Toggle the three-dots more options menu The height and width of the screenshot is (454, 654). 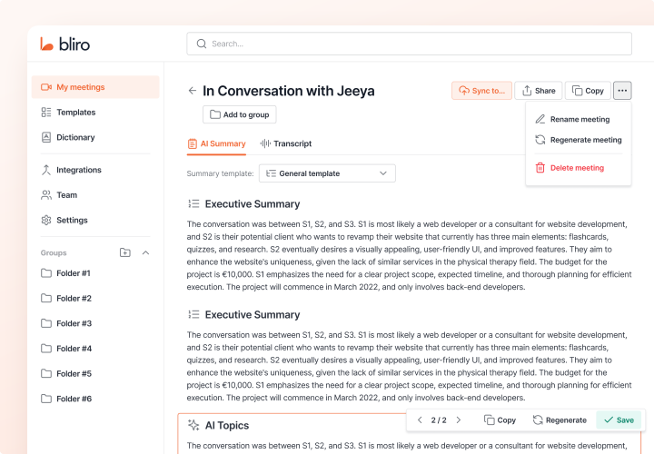622,91
